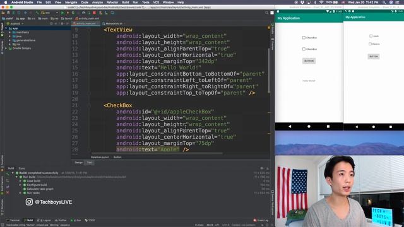Image resolution: width=404 pixels, height=227 pixels.
Task: Expand the Run tasks node
Action: 20,193
